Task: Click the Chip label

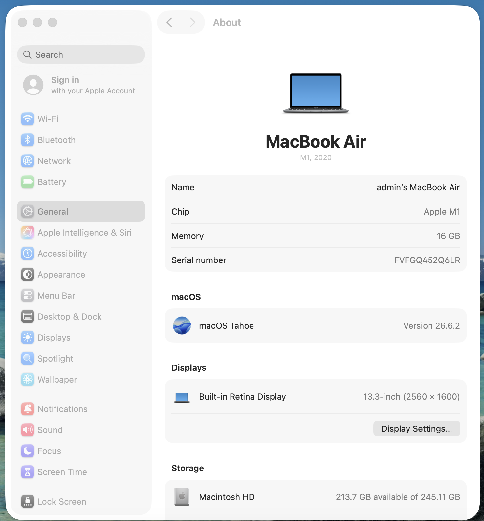Action: (x=180, y=212)
